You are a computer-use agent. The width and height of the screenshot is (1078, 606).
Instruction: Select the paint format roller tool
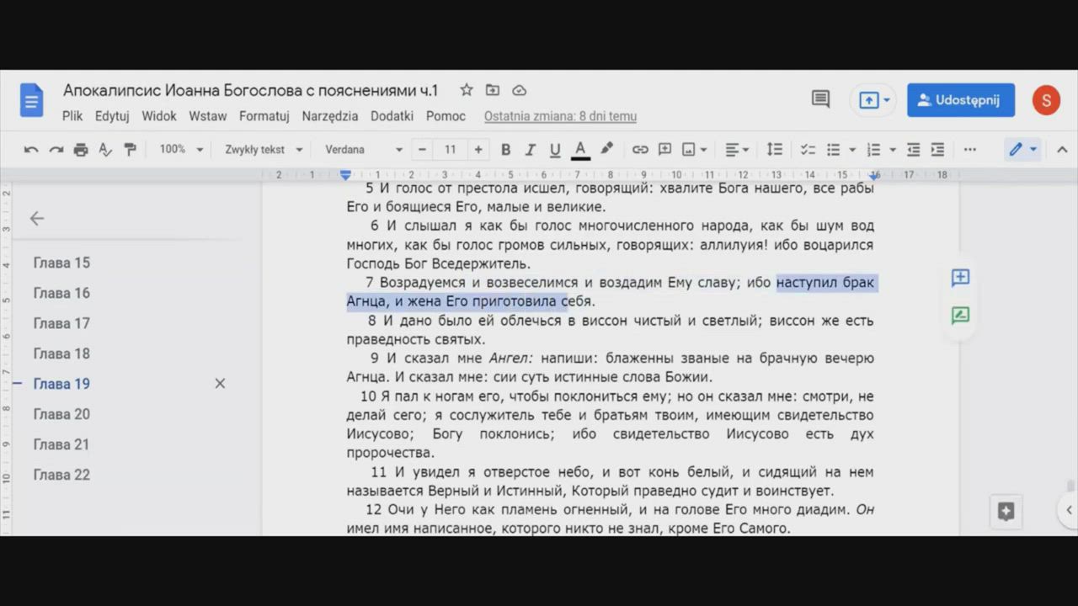131,150
